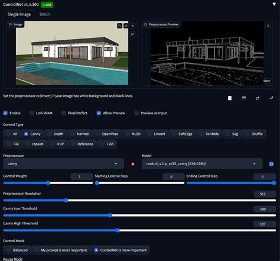This screenshot has width=280, height=261.
Task: Enable the Pixel Perfect checkbox
Action: 64,113
